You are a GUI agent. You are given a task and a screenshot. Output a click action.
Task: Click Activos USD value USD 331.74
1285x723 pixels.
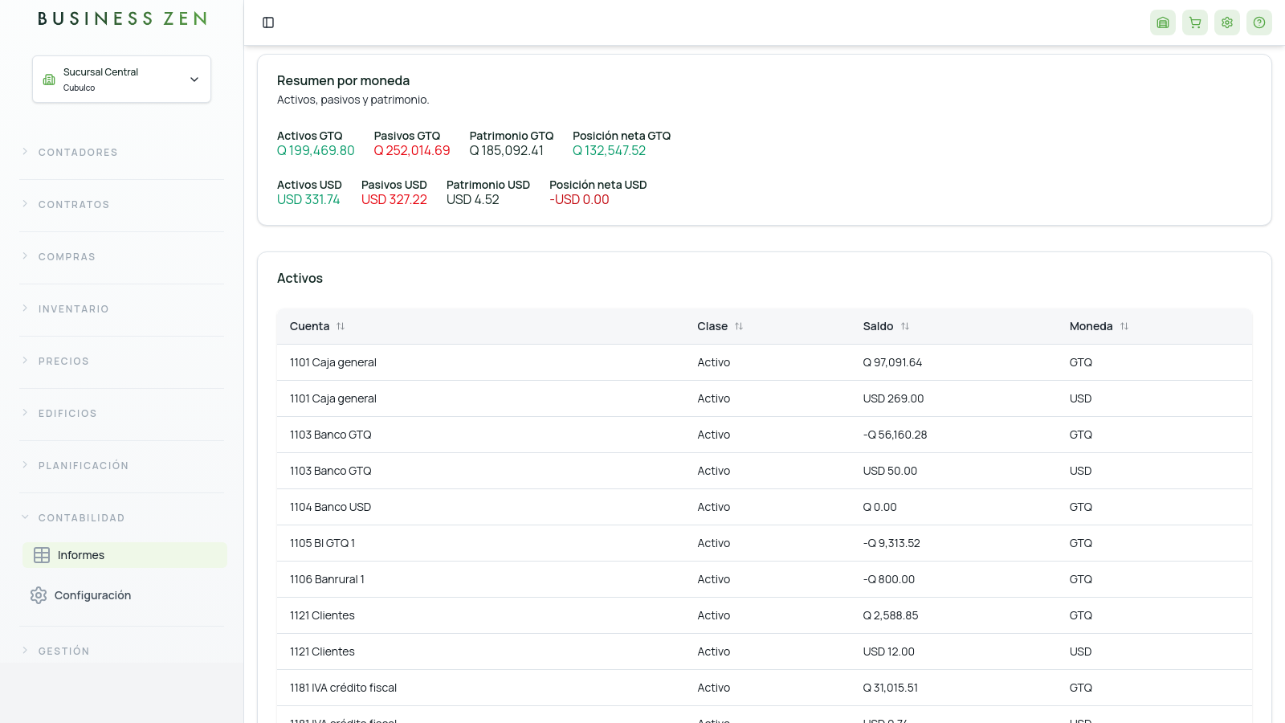pyautogui.click(x=308, y=199)
